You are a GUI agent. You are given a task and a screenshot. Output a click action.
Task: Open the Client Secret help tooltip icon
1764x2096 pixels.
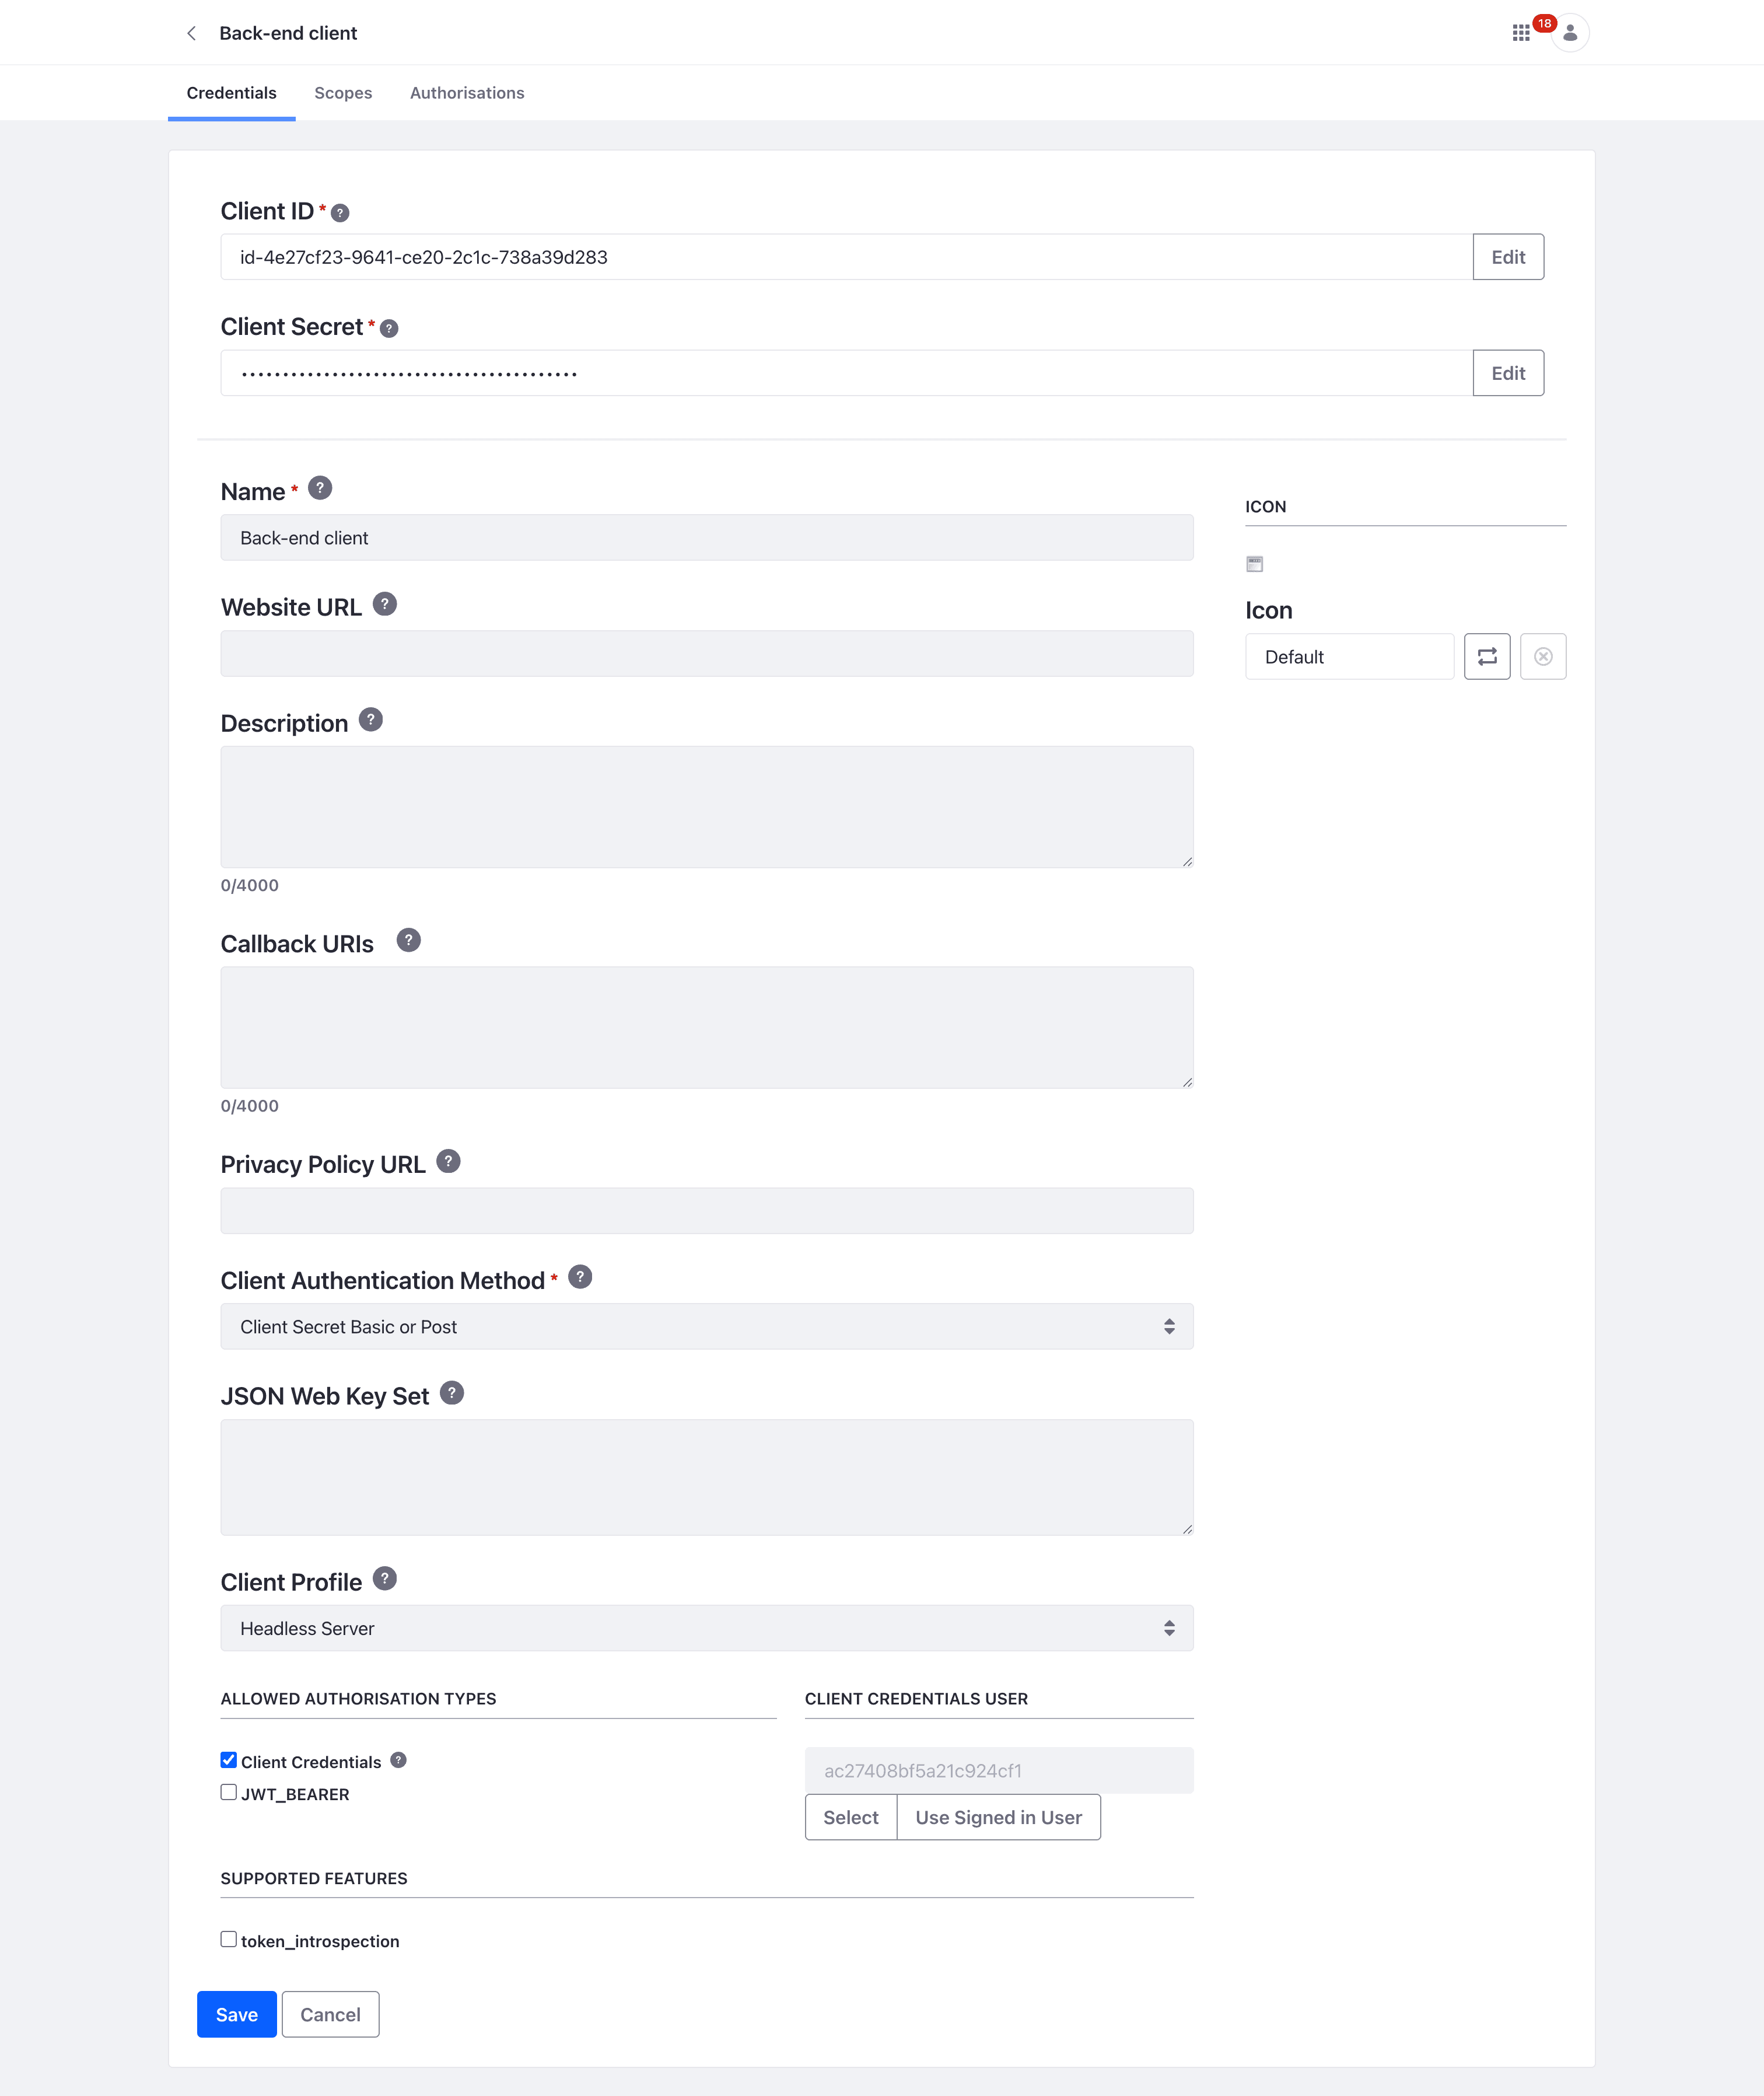(x=389, y=327)
